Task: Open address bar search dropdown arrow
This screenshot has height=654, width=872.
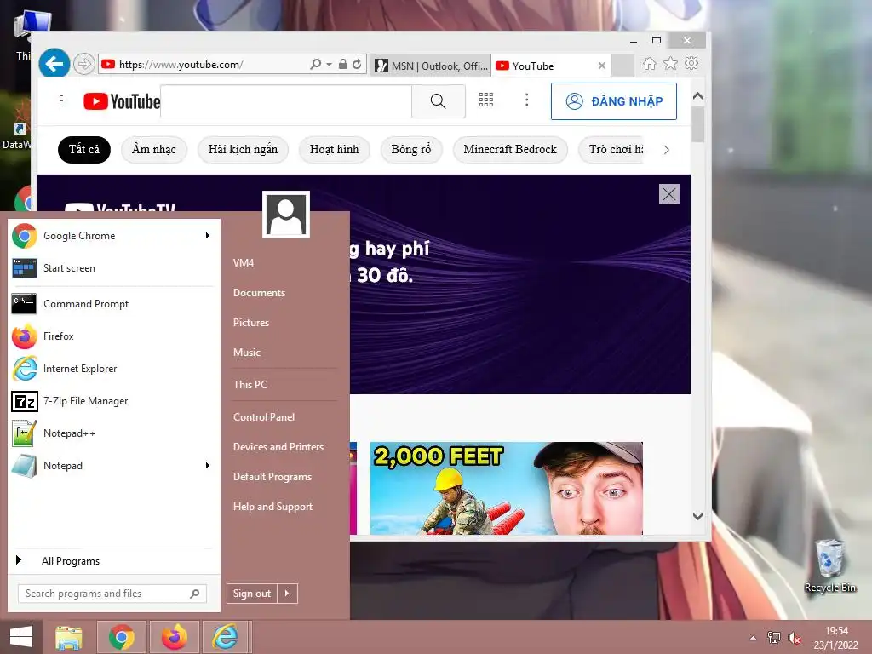Action: click(x=330, y=64)
